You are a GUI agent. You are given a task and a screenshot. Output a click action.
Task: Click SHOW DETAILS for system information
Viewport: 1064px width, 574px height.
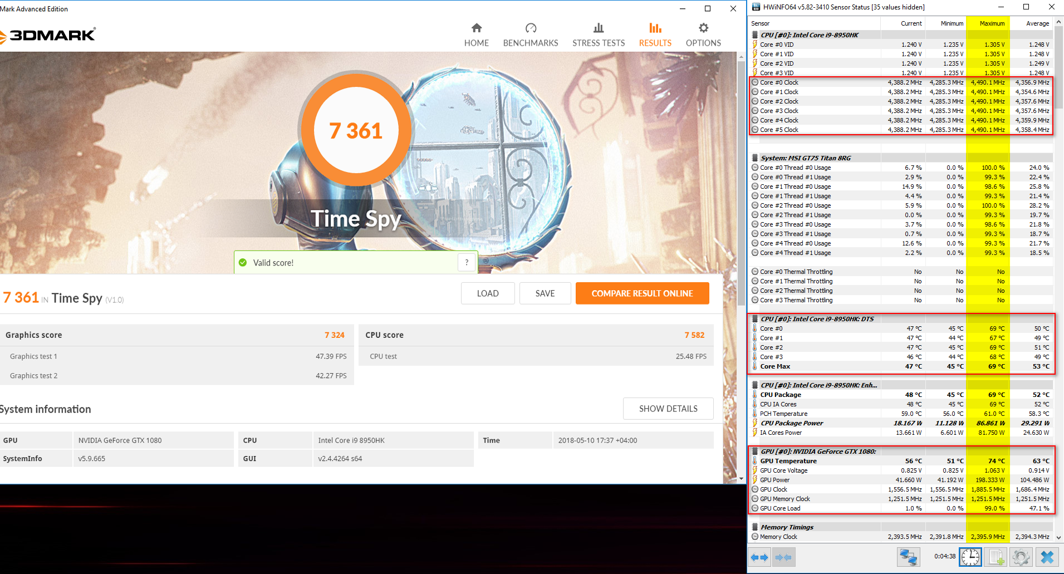tap(668, 409)
